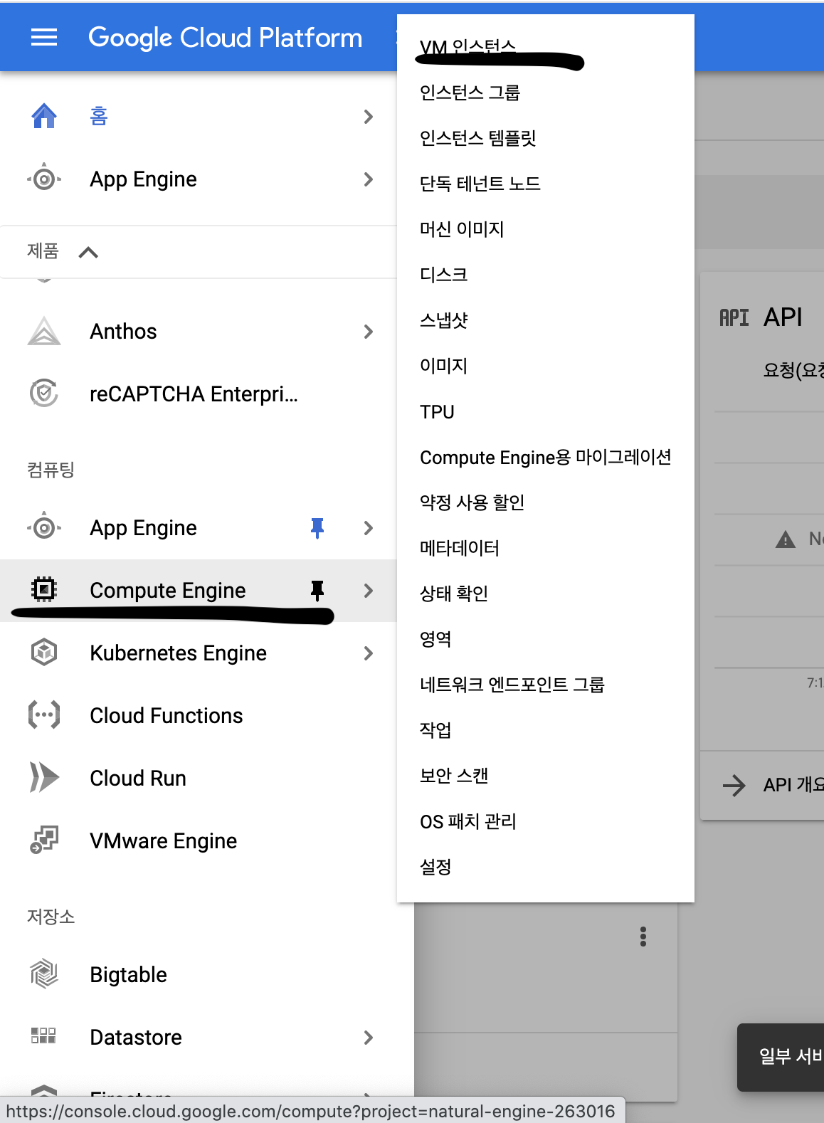Screen dimensions: 824x1123
Task: Open the card's three-dot more menu
Action: (643, 937)
